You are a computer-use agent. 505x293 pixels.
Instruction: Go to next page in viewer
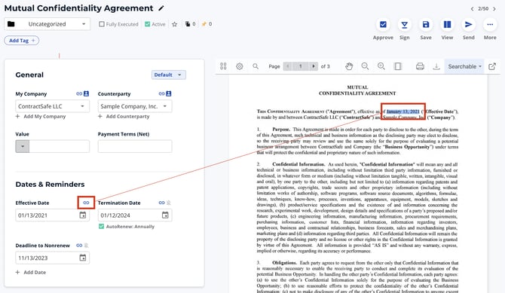coord(314,66)
